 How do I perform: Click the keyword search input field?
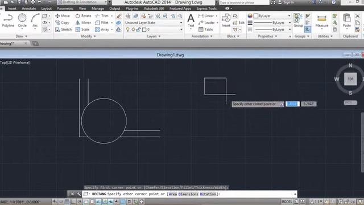pyautogui.click(x=244, y=2)
